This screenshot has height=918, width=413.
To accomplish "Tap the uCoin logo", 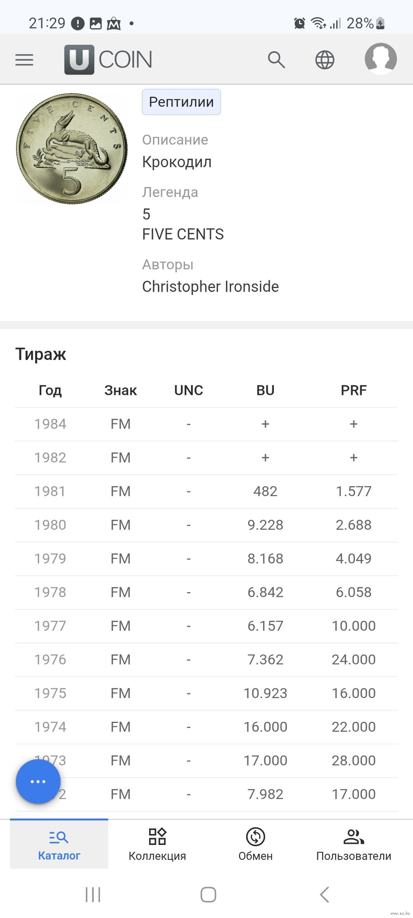I will pos(108,59).
